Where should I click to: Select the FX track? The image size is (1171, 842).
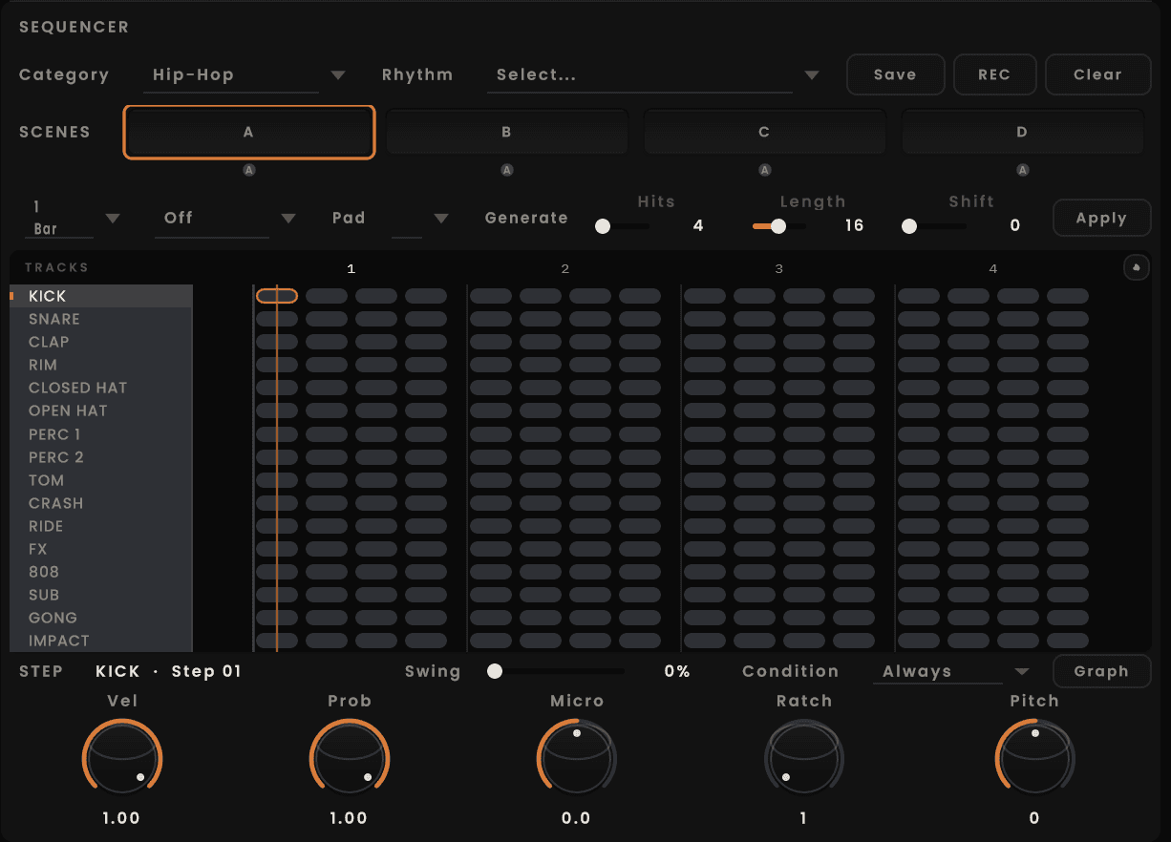coord(101,549)
